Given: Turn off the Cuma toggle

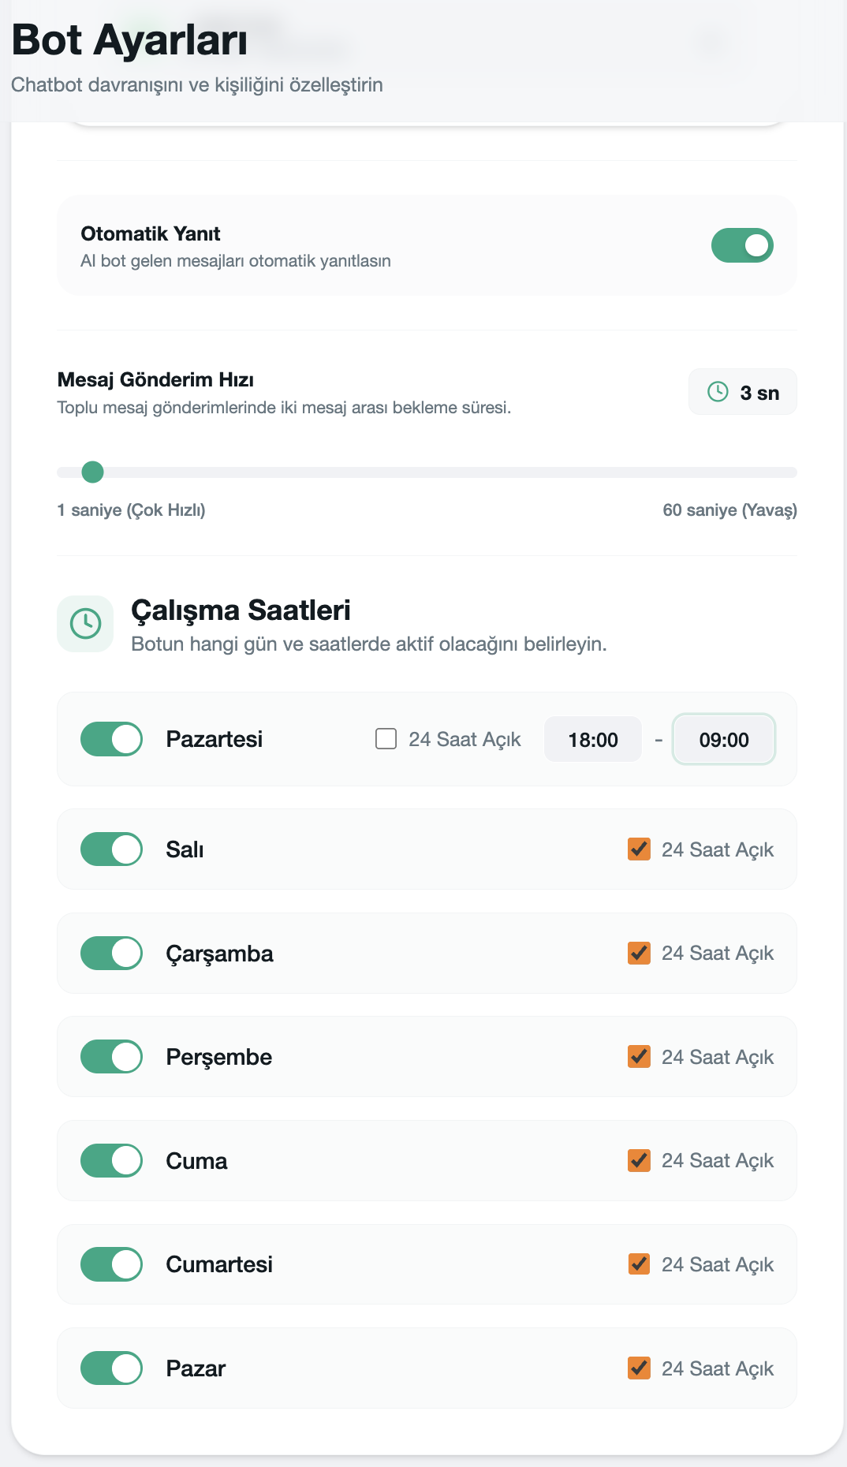Looking at the screenshot, I should point(111,1160).
